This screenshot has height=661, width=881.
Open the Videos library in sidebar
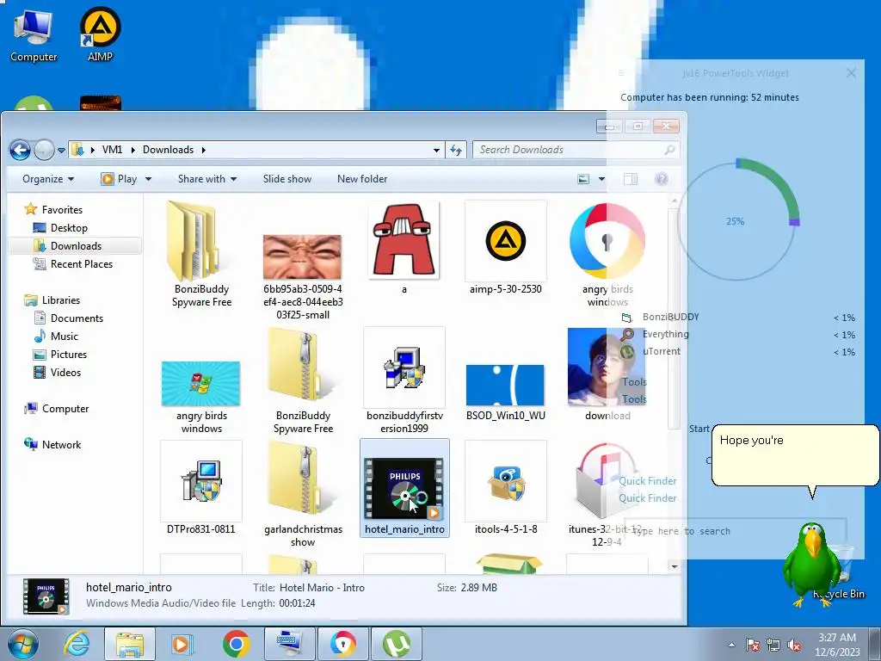tap(58, 372)
